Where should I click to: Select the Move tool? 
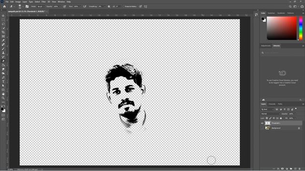(3, 16)
